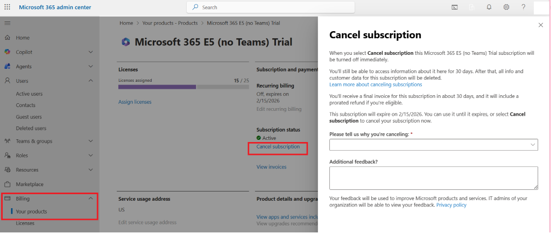This screenshot has height=234, width=551.
Task: Click the 'Service usage address' heading
Action: tap(144, 199)
